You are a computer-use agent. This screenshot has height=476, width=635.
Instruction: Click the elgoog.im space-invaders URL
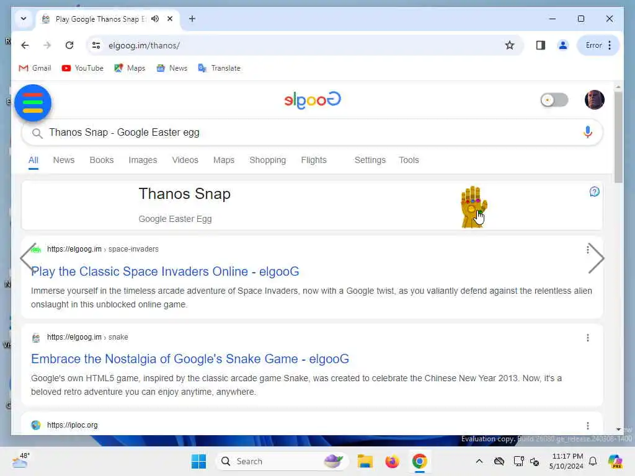(102, 249)
